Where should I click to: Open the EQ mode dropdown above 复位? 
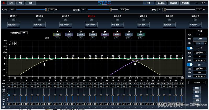[x=197, y=83]
